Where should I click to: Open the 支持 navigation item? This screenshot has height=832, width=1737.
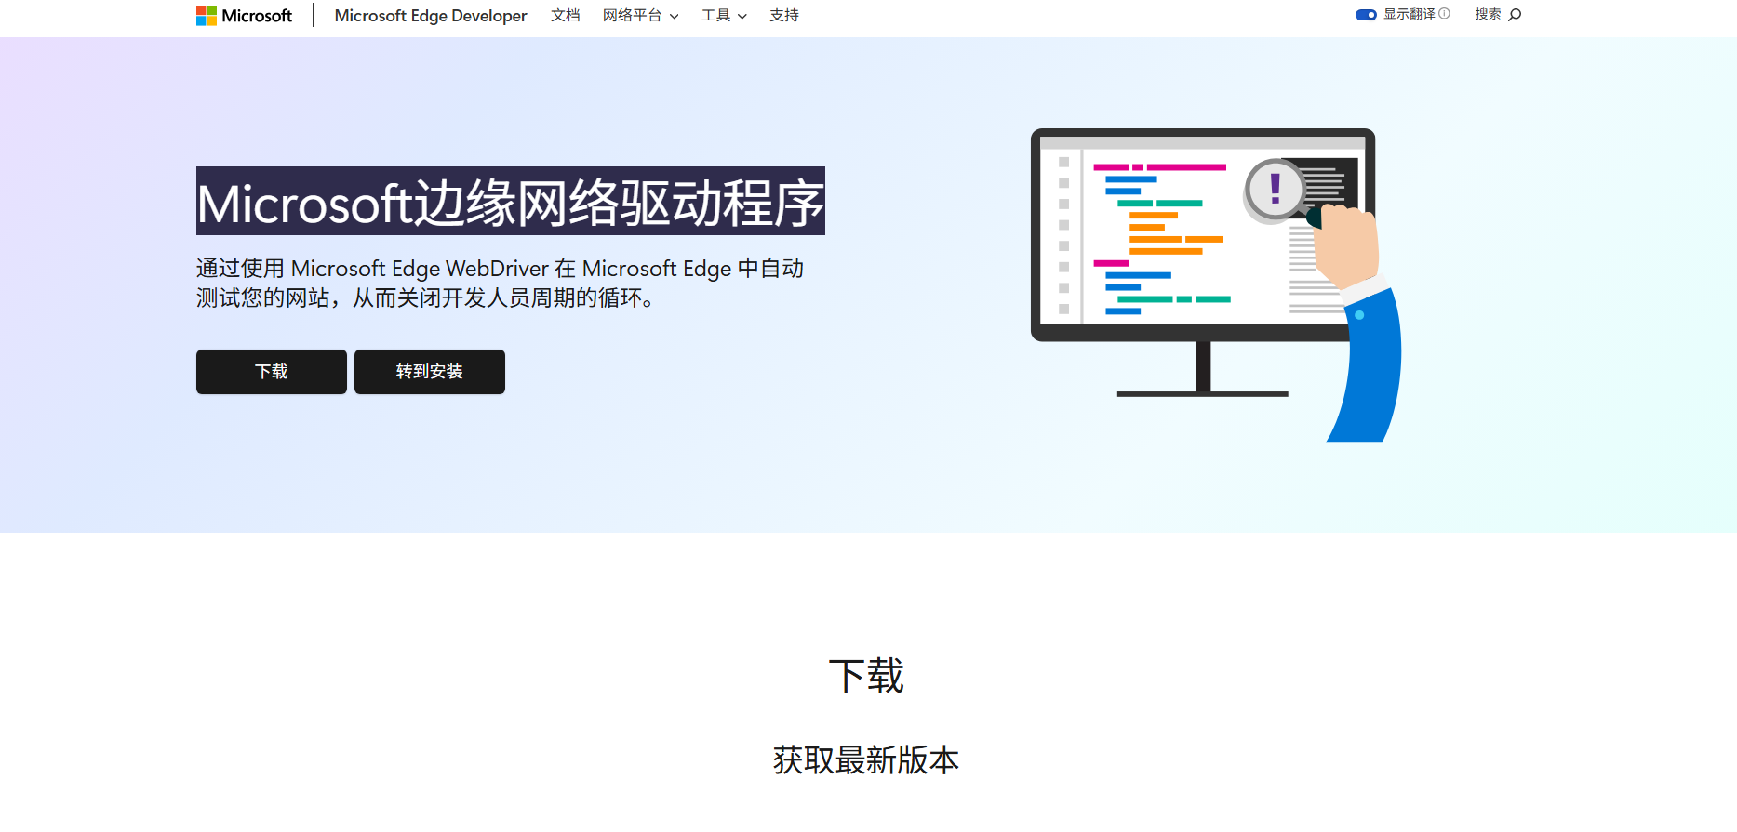click(x=783, y=16)
